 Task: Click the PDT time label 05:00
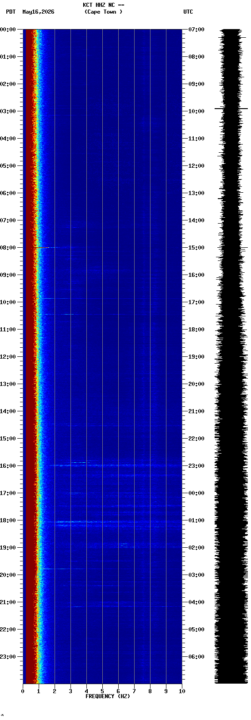[8, 166]
